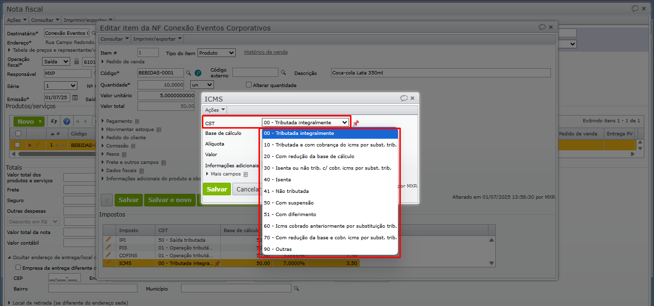Viewport: 654px width, 306px height.
Task: Open the CST dropdown in ICMS dialog
Action: click(x=305, y=123)
